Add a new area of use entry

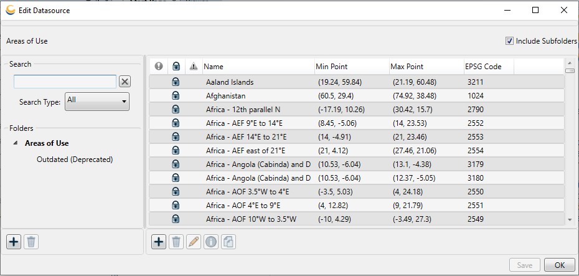click(x=159, y=242)
